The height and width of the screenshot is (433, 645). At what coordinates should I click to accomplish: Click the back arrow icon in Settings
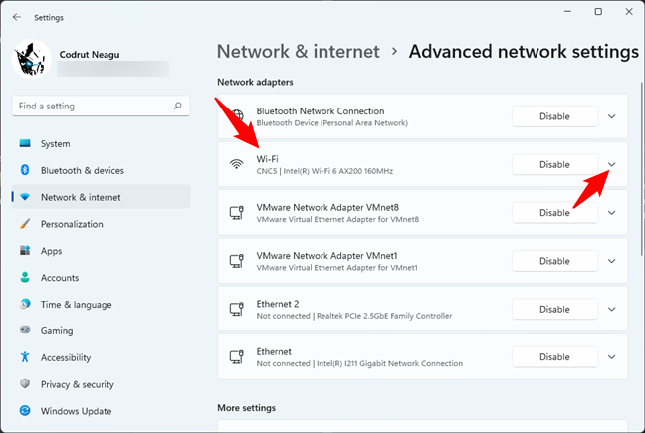17,17
